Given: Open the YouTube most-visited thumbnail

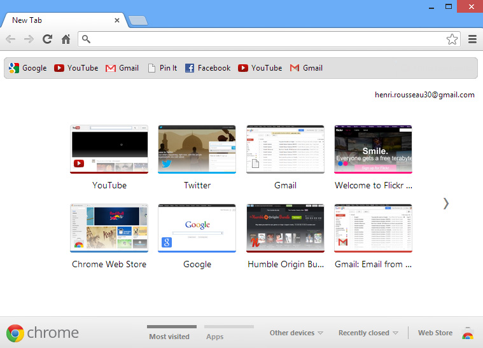Looking at the screenshot, I should [x=109, y=150].
